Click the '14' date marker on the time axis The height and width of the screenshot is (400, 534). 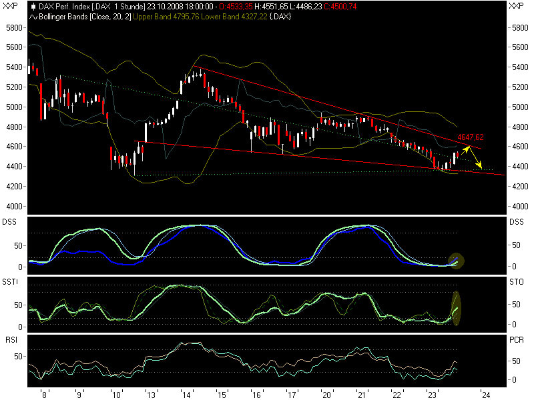click(186, 395)
